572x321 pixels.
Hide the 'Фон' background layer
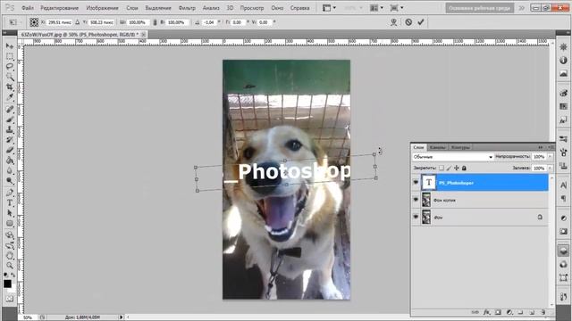pyautogui.click(x=416, y=217)
